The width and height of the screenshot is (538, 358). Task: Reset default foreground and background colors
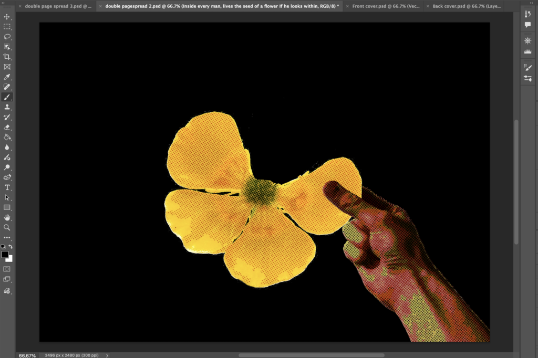coord(4,247)
